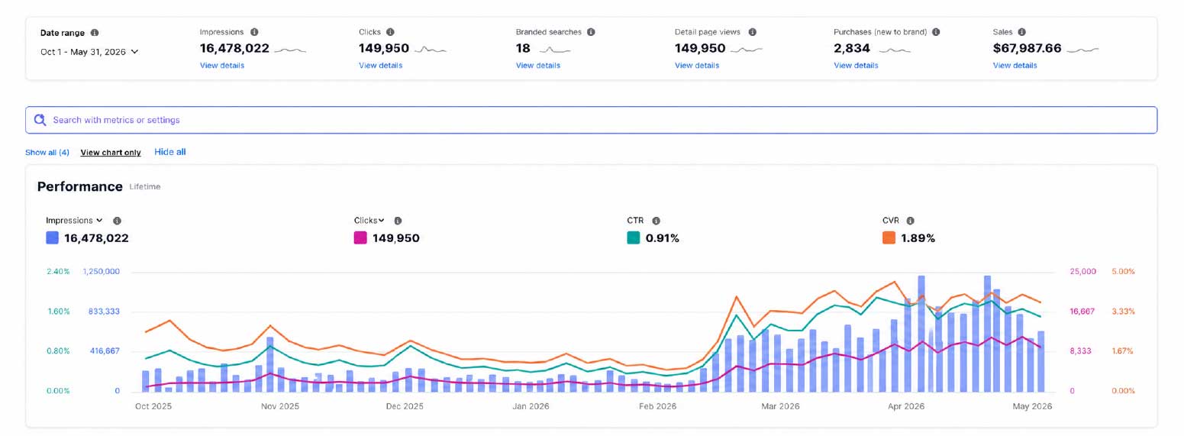Click the magenta Clicks color swatch

point(360,238)
